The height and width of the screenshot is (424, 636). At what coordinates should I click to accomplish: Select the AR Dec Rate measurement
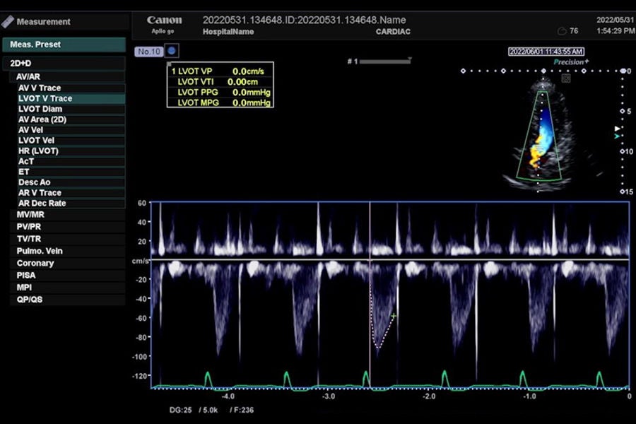[71, 204]
